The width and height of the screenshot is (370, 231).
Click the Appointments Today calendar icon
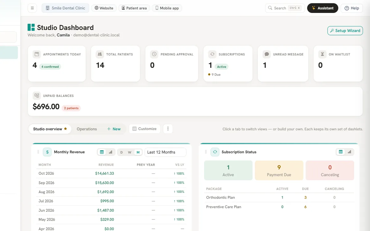coord(37,54)
